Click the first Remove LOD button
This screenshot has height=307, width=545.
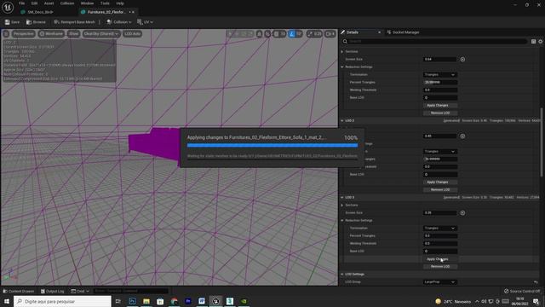point(440,113)
